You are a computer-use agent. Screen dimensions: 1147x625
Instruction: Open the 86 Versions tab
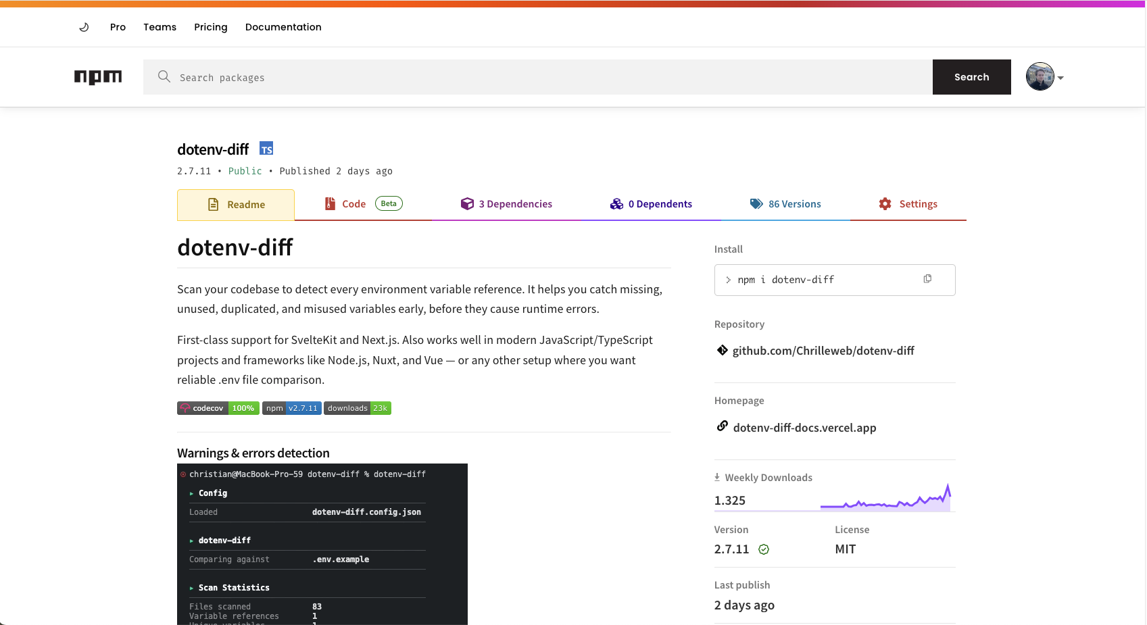coord(785,204)
